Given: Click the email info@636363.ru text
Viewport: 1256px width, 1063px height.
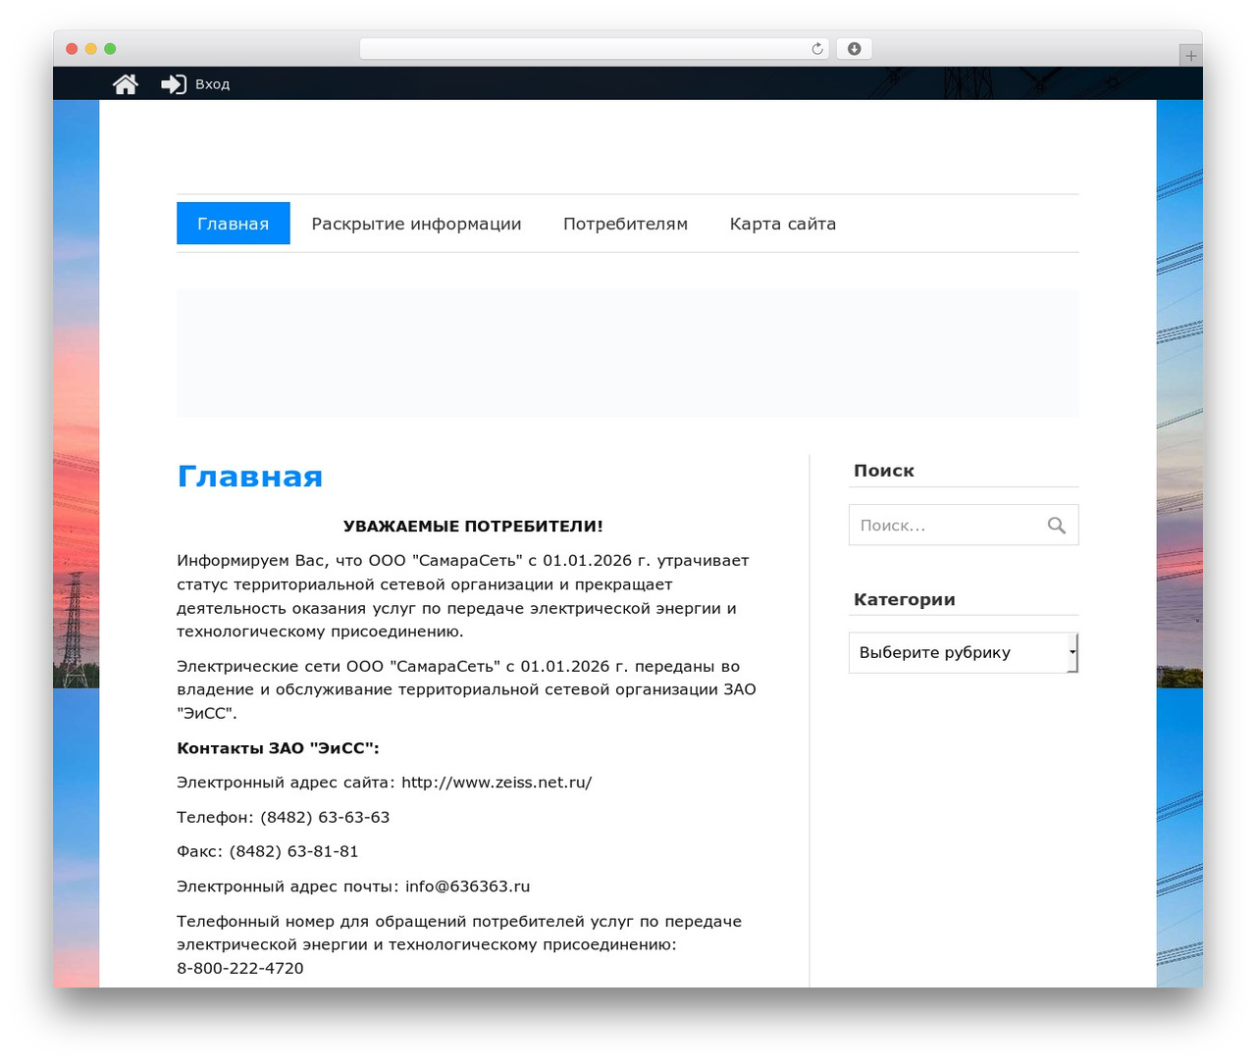Looking at the screenshot, I should [467, 886].
